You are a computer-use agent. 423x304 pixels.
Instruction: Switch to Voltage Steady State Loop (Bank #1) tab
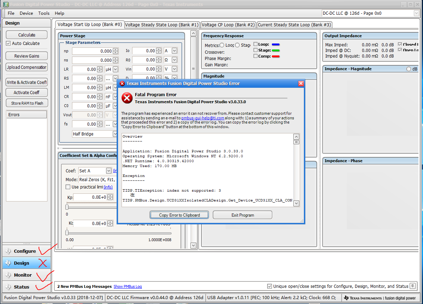(x=162, y=25)
